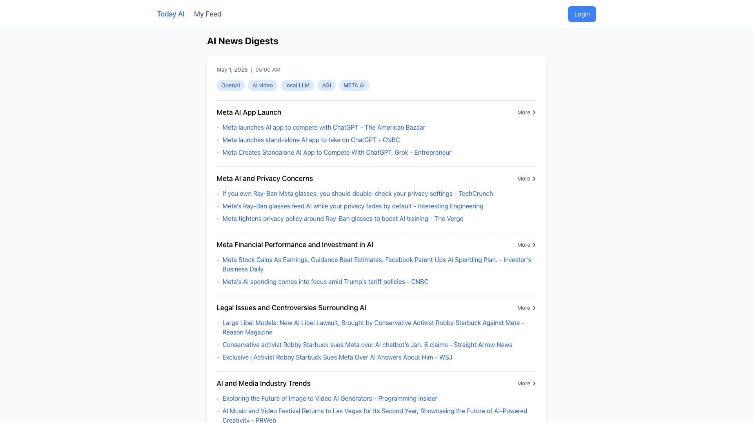
Task: Click the Meta AI and Privacy Concerns heading
Action: pos(265,179)
